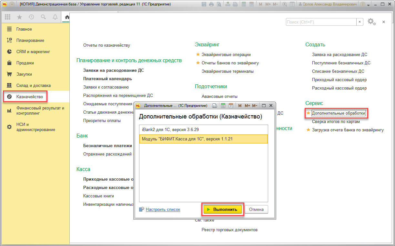Click Print icon in main title bar
This screenshot has width=395, height=246.
(211, 4)
